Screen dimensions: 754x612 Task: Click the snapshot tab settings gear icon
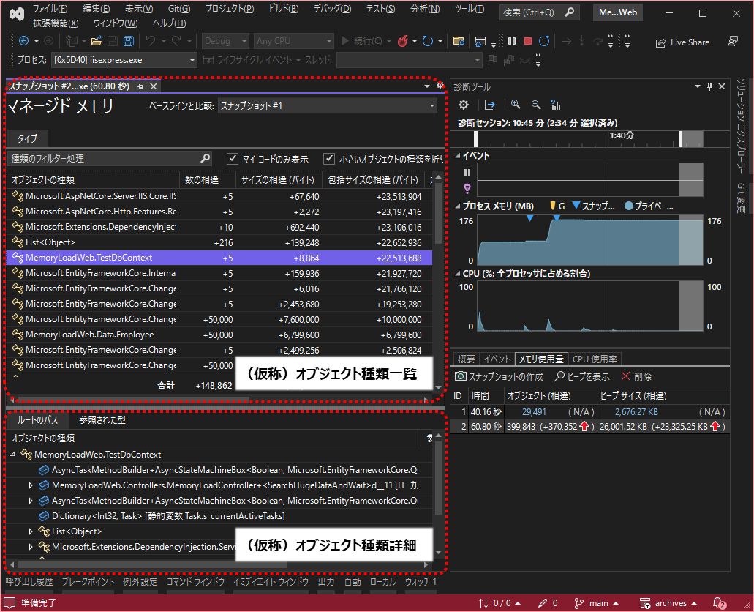pos(440,85)
